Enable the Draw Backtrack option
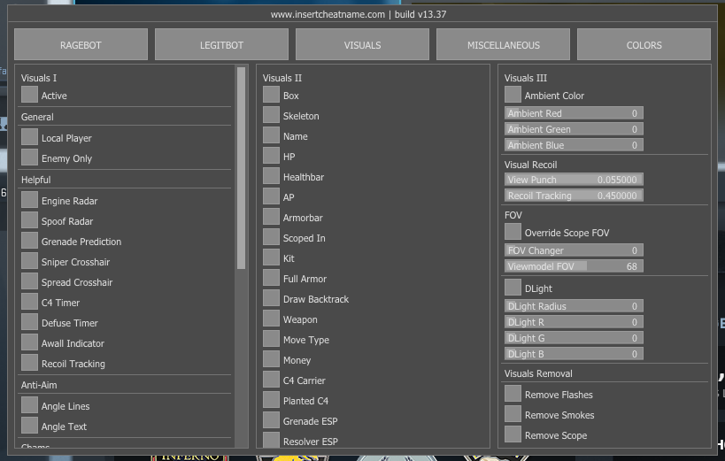The height and width of the screenshot is (461, 725). (x=272, y=299)
